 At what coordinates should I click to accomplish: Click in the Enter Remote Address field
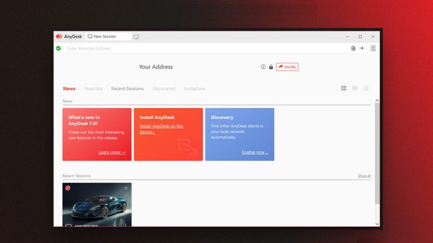(x=206, y=48)
